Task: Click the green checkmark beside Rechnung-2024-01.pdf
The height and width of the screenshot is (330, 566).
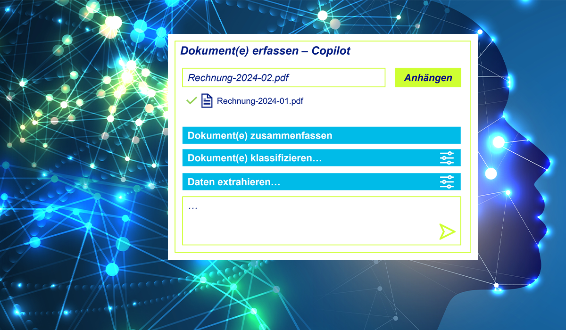Action: coord(191,100)
